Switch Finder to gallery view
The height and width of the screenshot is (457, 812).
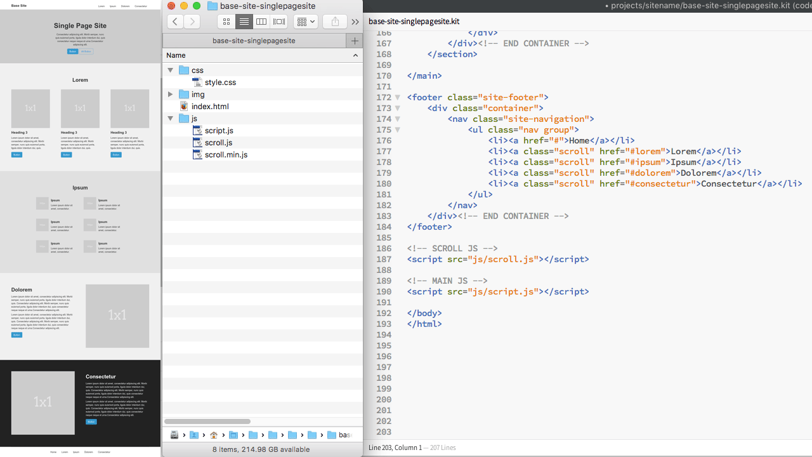click(279, 22)
